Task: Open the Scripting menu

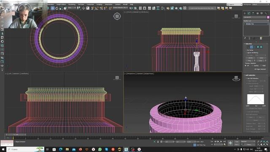Action: point(99,5)
